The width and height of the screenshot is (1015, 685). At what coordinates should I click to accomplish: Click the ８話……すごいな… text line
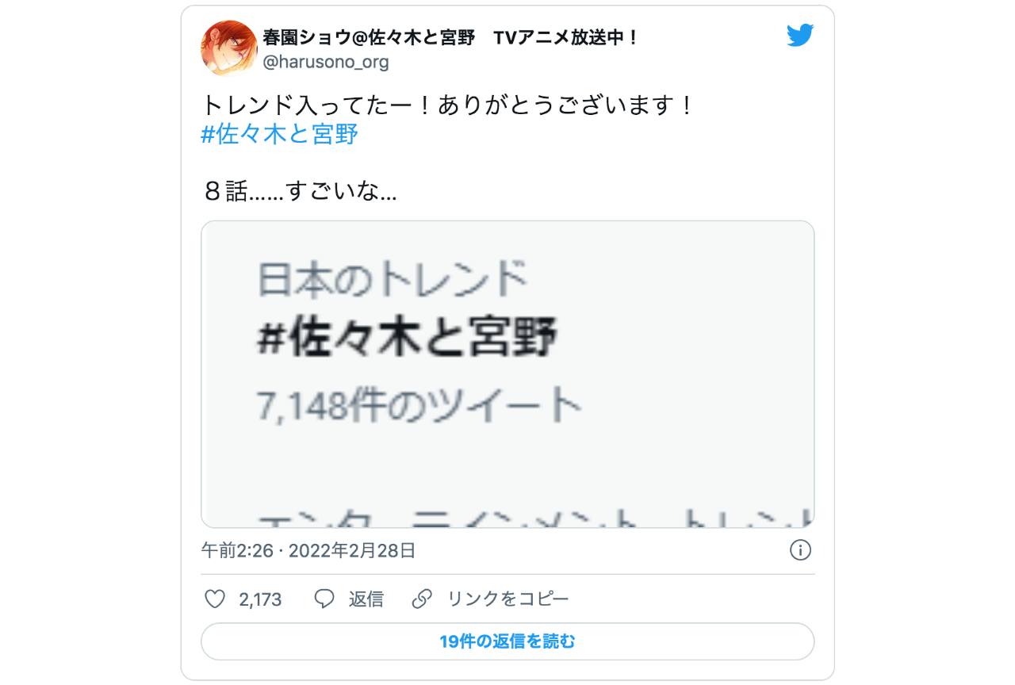pos(300,191)
